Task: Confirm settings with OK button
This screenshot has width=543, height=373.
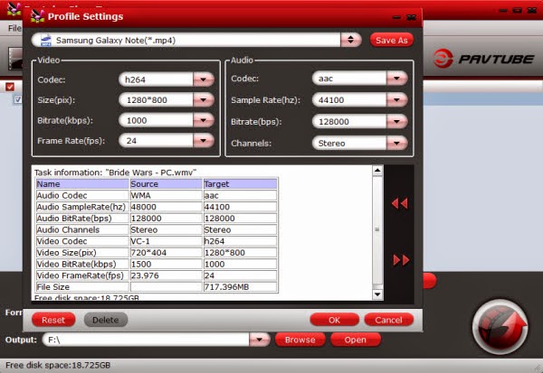Action: click(x=334, y=320)
